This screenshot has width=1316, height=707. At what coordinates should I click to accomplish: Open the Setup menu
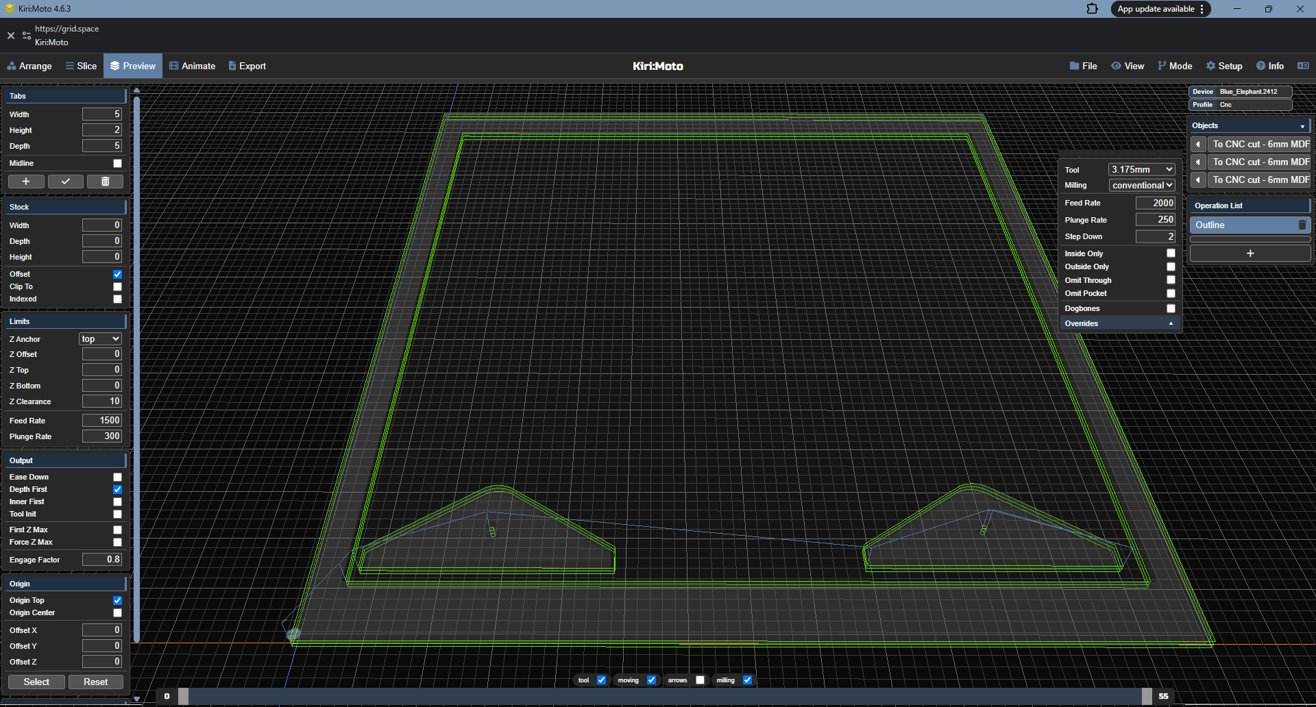coord(1224,66)
